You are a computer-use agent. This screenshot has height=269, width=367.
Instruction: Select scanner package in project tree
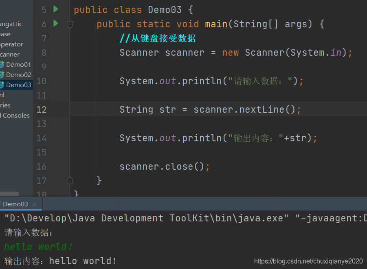point(10,55)
